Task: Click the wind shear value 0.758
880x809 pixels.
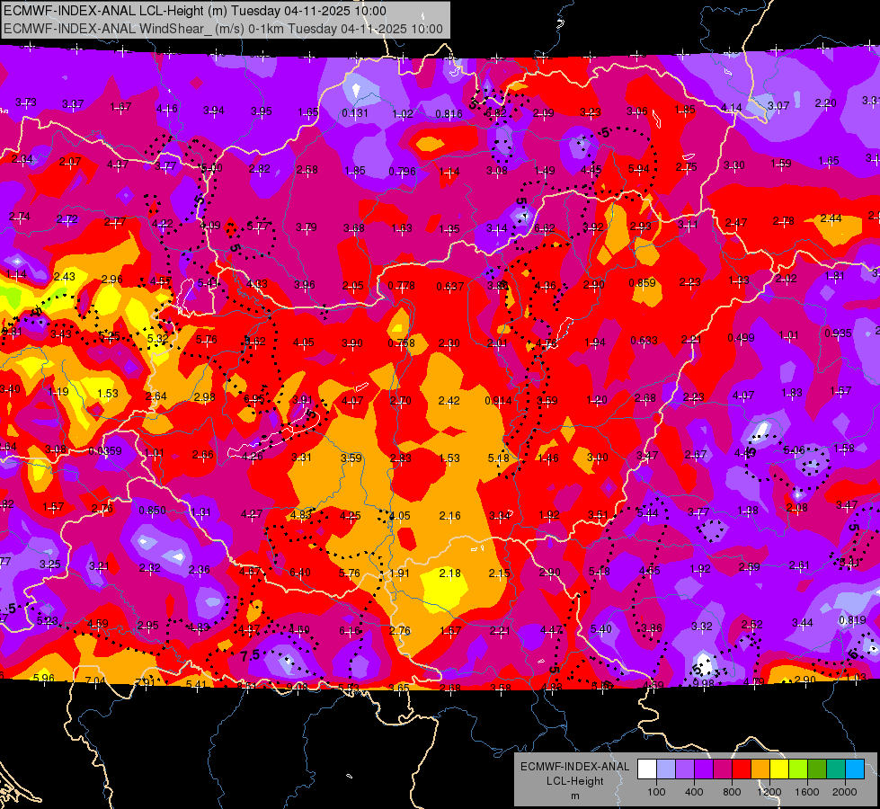Action: tap(401, 343)
